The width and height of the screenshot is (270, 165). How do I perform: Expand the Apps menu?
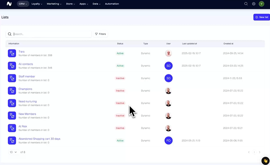(84, 4)
